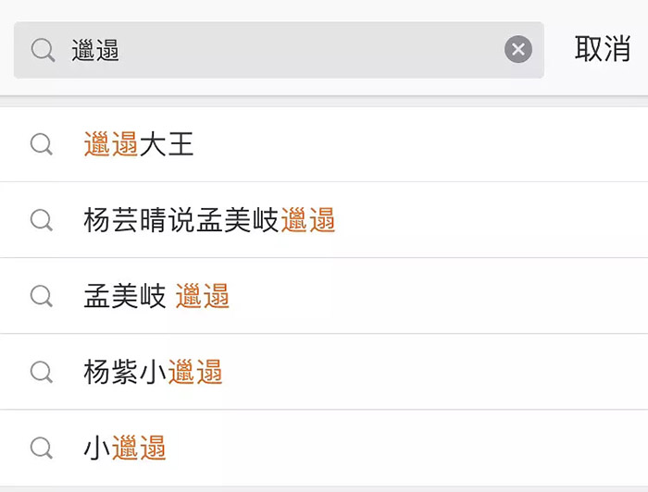
Task: Click the search icon beside 孟美岐 邋遢
Action: 42,296
